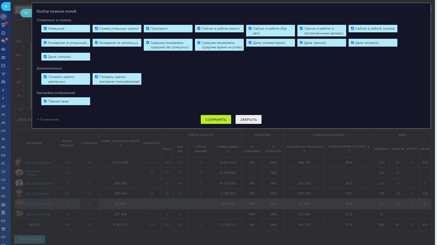Select the CRM funnel icon in sidebar
The image size is (437, 245).
coord(3,74)
